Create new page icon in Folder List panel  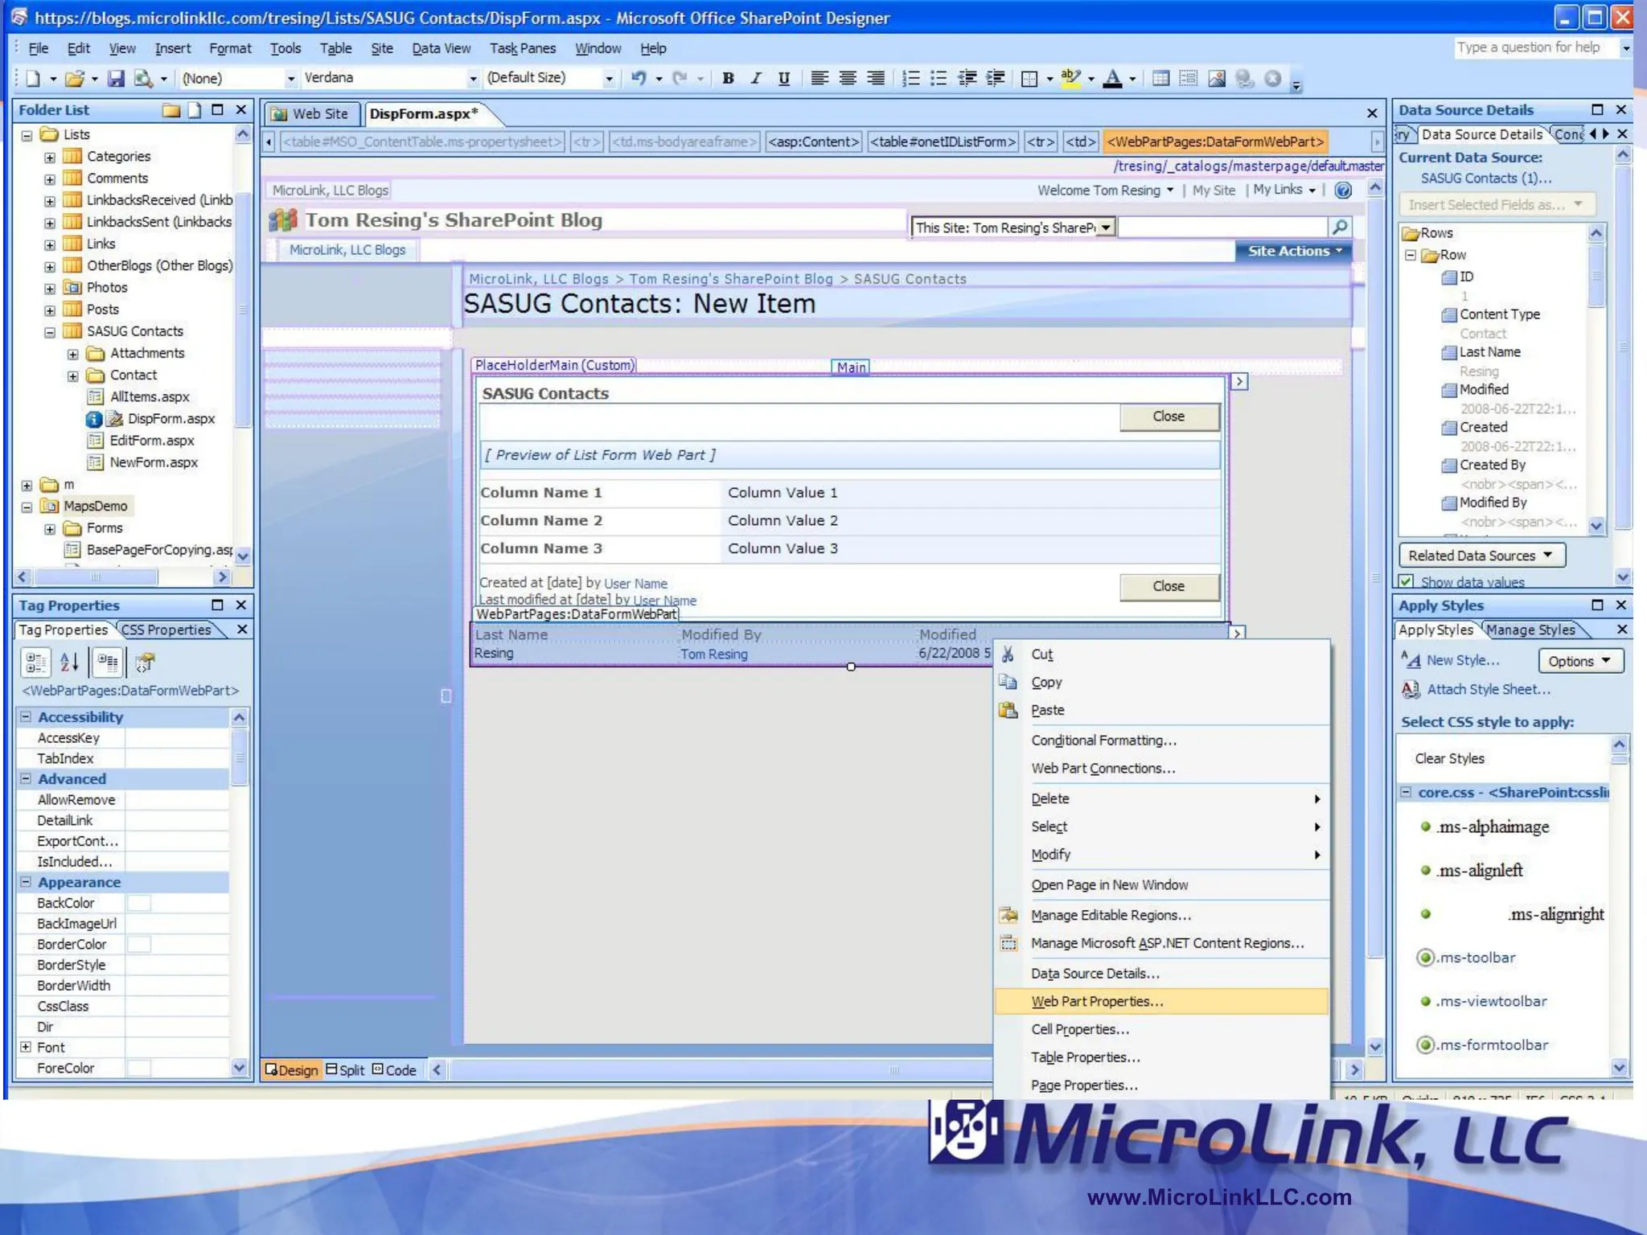[195, 110]
